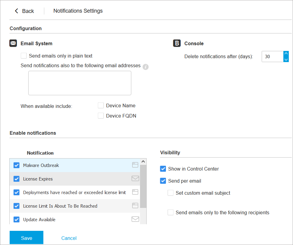The height and width of the screenshot is (245, 293).
Task: Enable Send emails only in plain text
Action: coord(24,56)
